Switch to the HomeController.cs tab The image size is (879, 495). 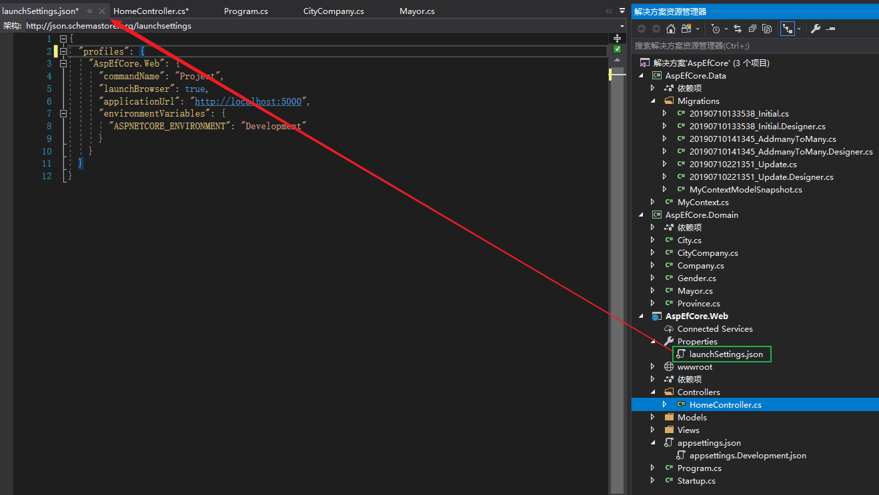[151, 11]
